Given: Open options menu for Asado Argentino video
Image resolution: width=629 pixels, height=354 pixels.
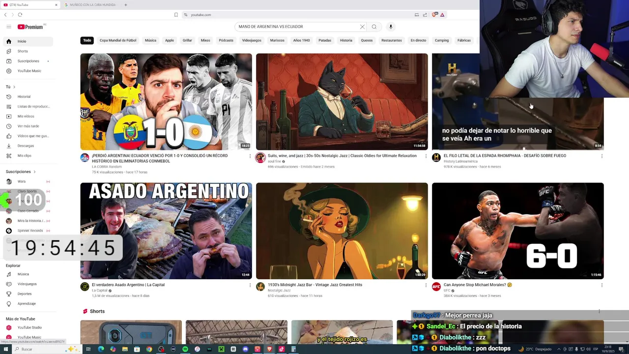Looking at the screenshot, I should [250, 285].
